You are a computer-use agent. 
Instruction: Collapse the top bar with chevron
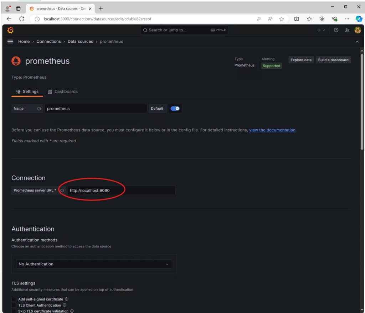[x=357, y=42]
